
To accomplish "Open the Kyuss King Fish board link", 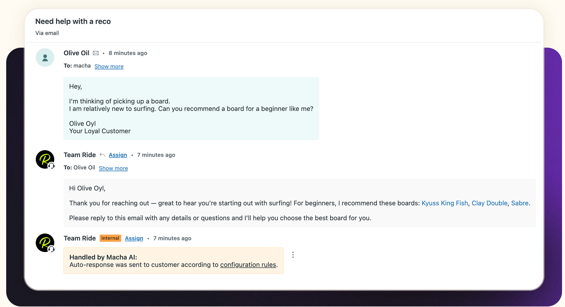I will tap(445, 203).
